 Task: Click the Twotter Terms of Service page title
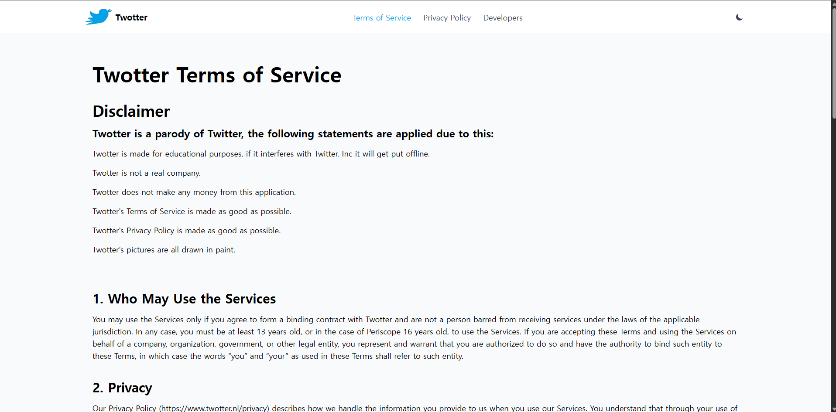pos(216,75)
